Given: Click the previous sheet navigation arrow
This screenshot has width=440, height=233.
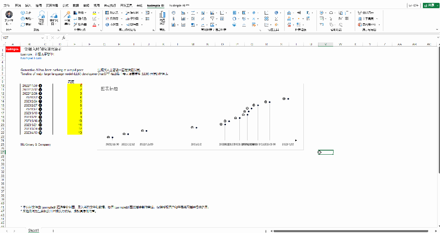Looking at the screenshot, I should (x=7, y=231).
